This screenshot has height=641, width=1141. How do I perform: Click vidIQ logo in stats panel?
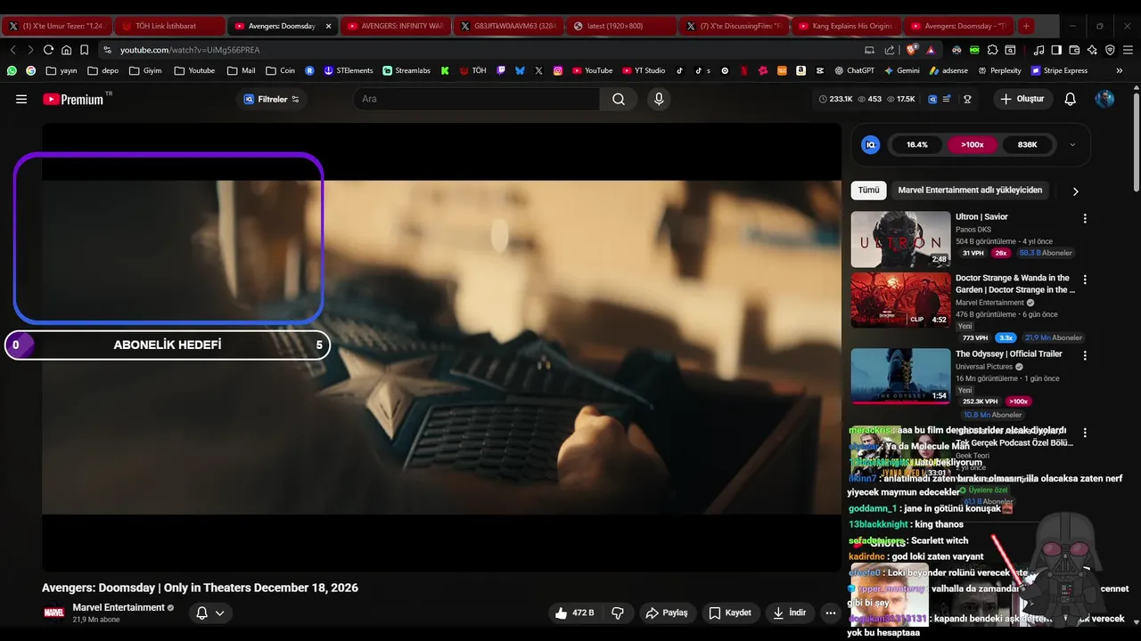point(871,144)
